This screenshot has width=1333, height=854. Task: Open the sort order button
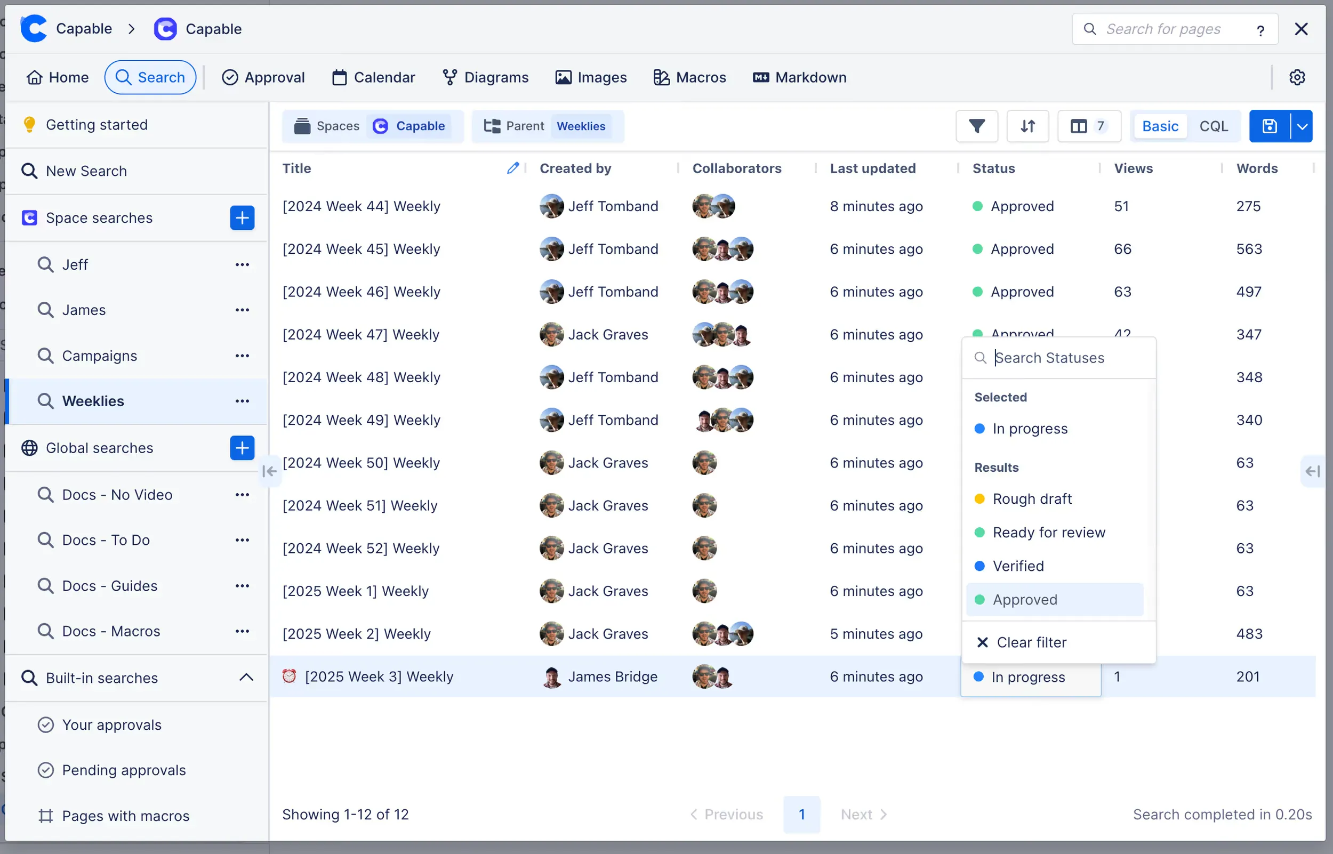tap(1027, 126)
